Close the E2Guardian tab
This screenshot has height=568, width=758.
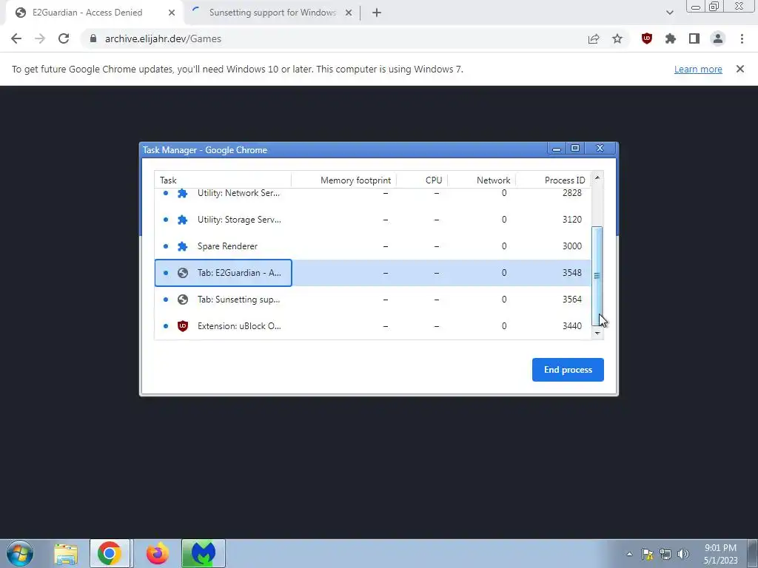171,13
